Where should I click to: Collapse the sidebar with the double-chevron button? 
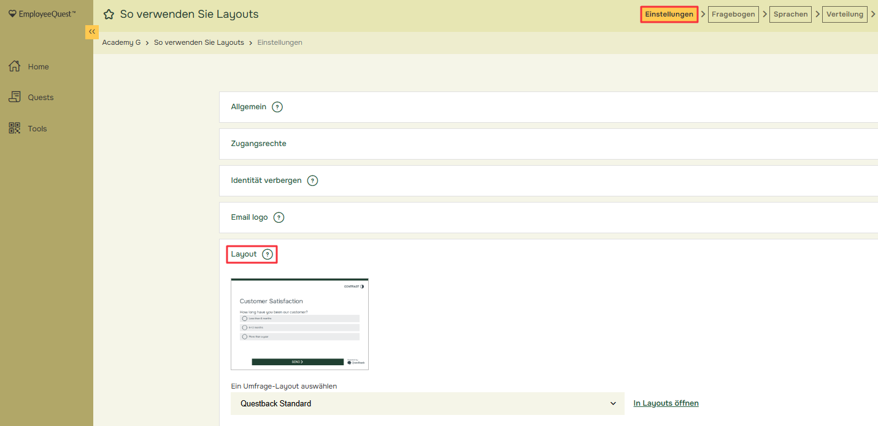click(x=92, y=32)
